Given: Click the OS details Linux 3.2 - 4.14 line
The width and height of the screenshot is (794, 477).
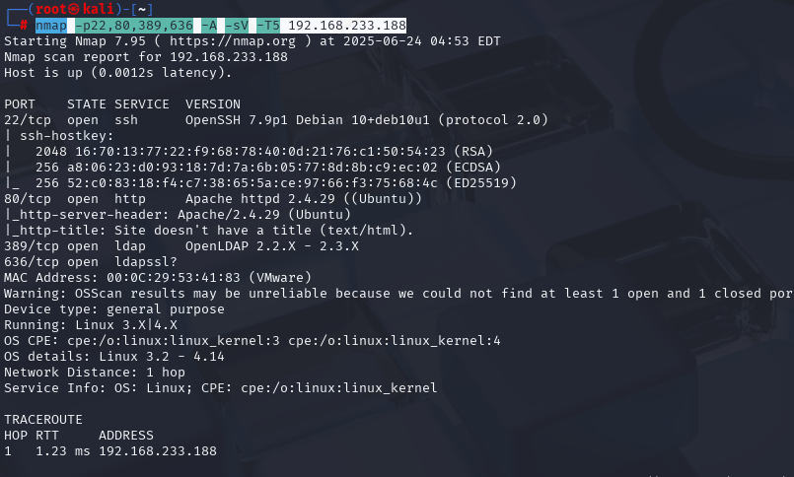Looking at the screenshot, I should tap(114, 357).
